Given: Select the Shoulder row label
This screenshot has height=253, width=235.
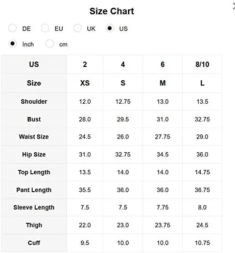Looking at the screenshot, I should (34, 102).
